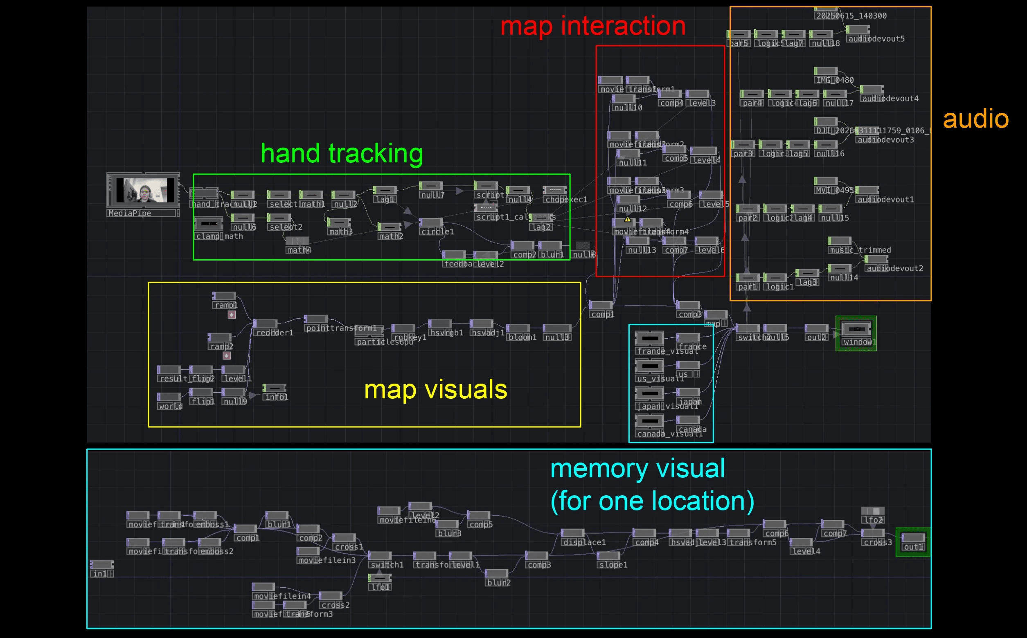The width and height of the screenshot is (1027, 638).
Task: Select the in1 node in memory visual
Action: (102, 564)
